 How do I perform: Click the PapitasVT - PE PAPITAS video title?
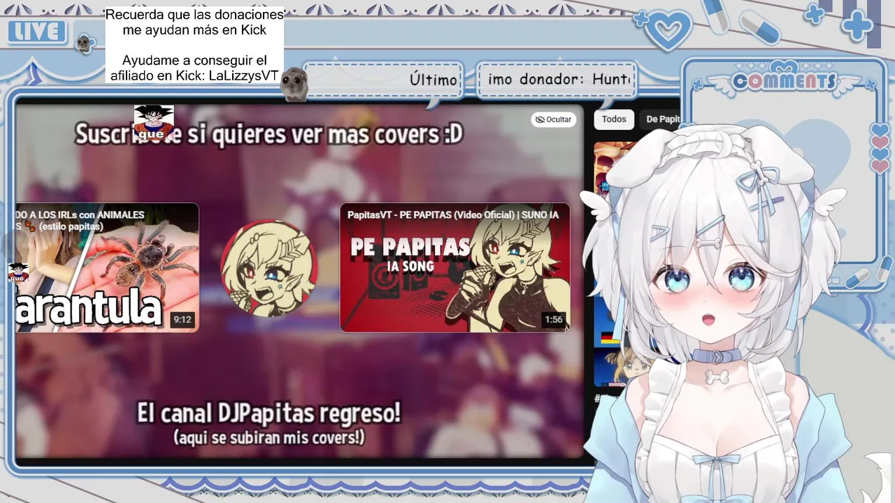[x=452, y=214]
